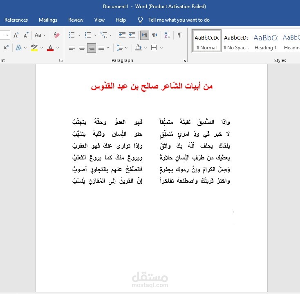Apply superscript formatting

coord(6,48)
